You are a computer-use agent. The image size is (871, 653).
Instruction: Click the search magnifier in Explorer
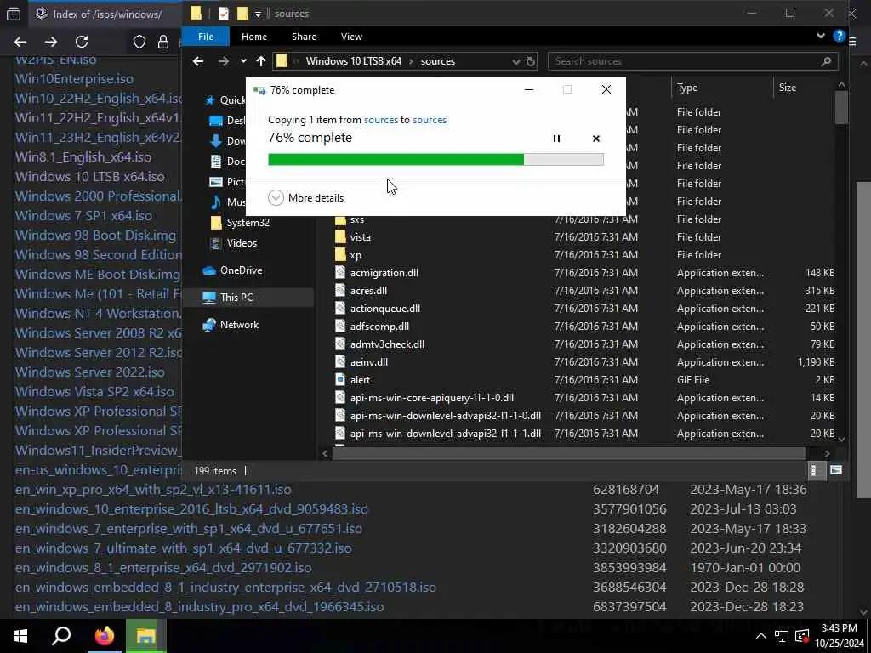tap(826, 61)
